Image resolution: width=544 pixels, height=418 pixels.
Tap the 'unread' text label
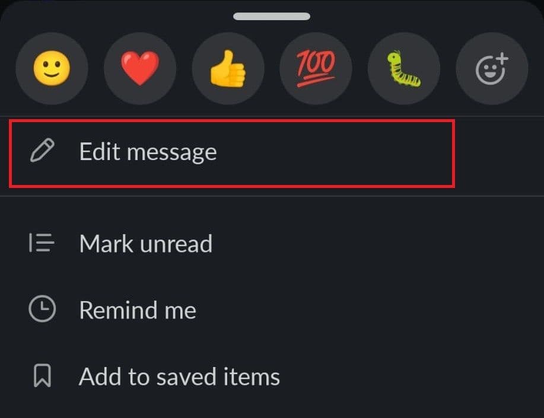click(176, 244)
